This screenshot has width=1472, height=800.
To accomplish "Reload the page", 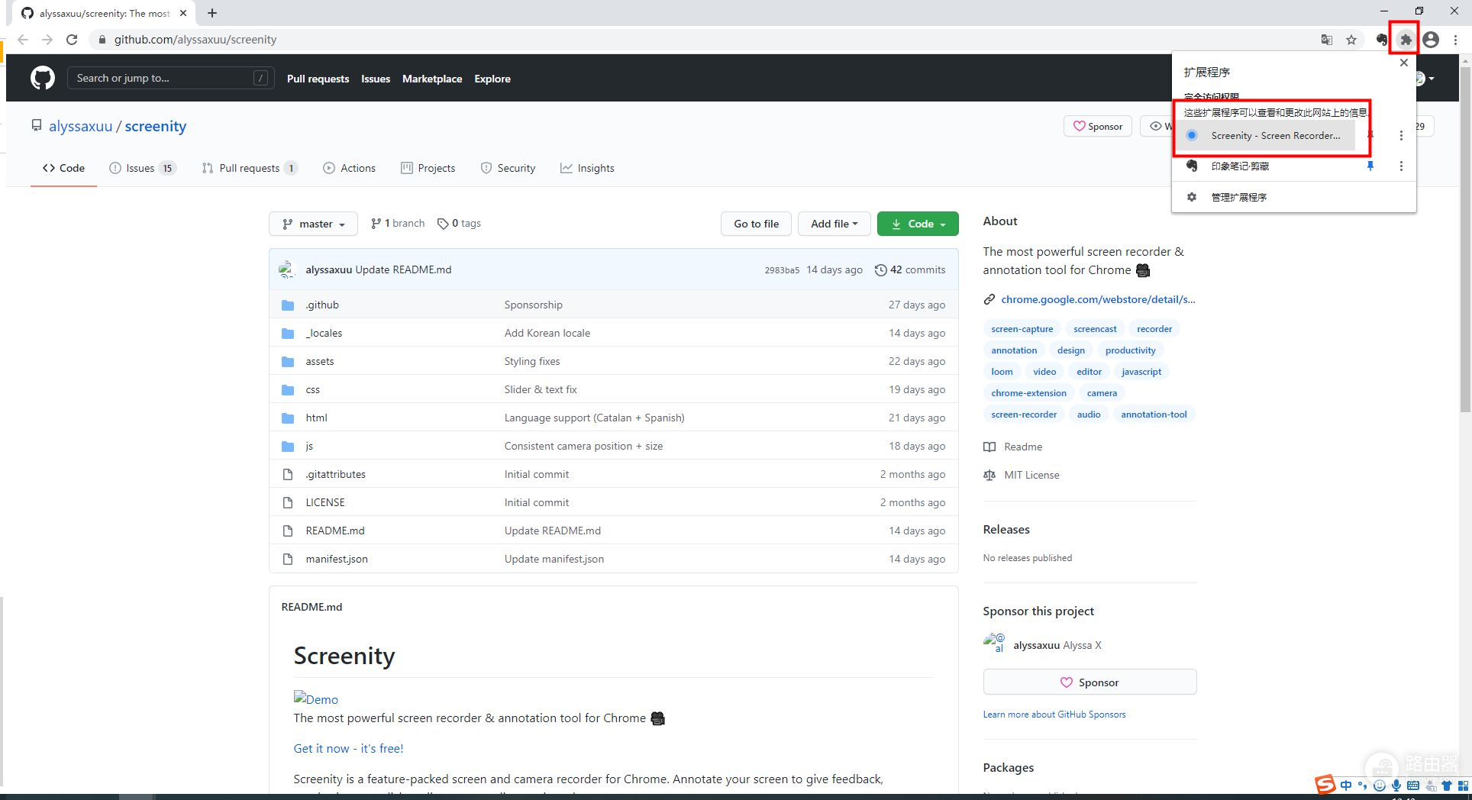I will coord(72,40).
